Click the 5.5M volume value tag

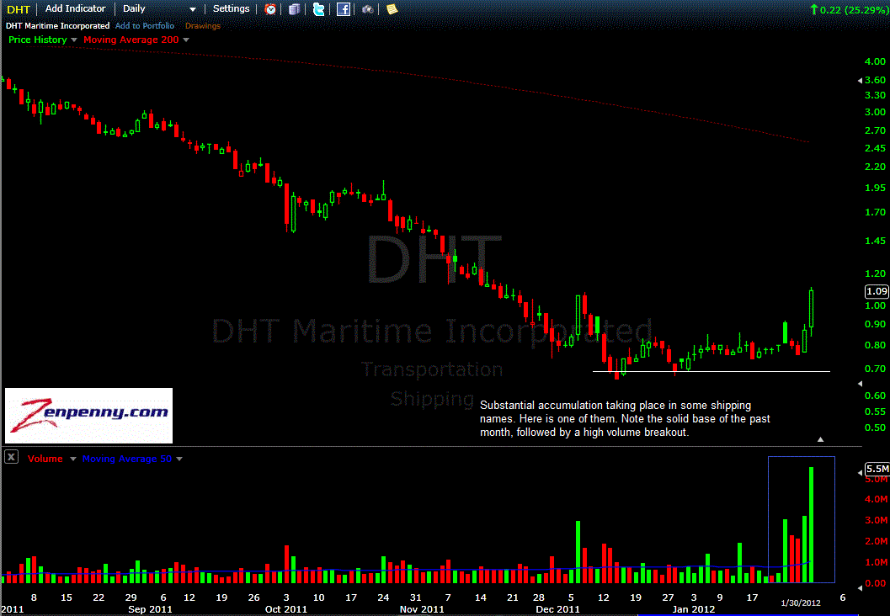877,469
